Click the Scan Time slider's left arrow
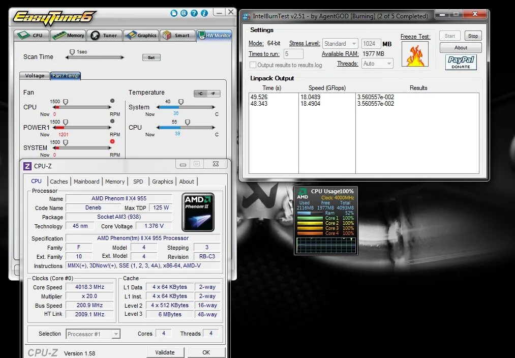This screenshot has width=515, height=358. [x=67, y=57]
